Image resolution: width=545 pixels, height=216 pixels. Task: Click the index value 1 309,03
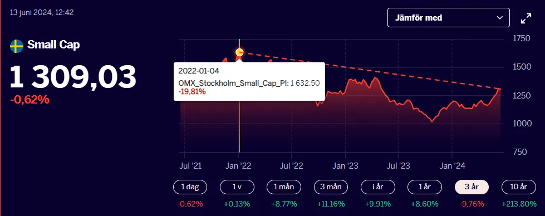(72, 77)
